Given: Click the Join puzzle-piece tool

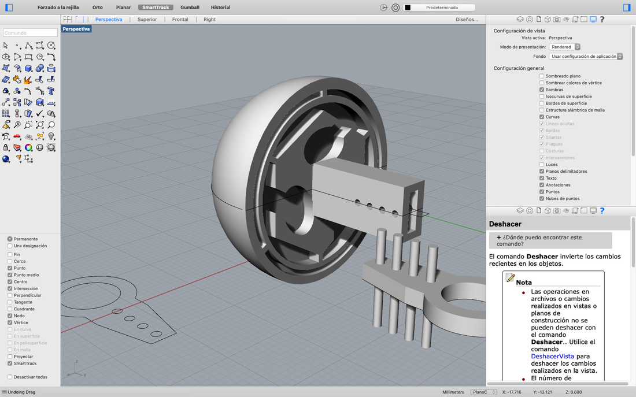Looking at the screenshot, I should pyautogui.click(x=17, y=80).
